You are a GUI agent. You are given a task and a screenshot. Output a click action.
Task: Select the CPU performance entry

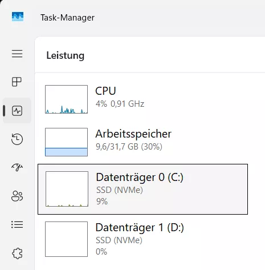pos(142,99)
